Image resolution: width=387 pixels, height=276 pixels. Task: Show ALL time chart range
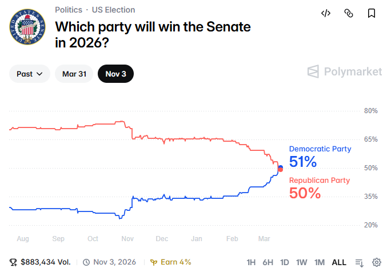coord(339,262)
